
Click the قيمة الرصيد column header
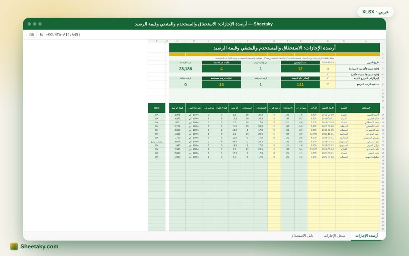177,108
